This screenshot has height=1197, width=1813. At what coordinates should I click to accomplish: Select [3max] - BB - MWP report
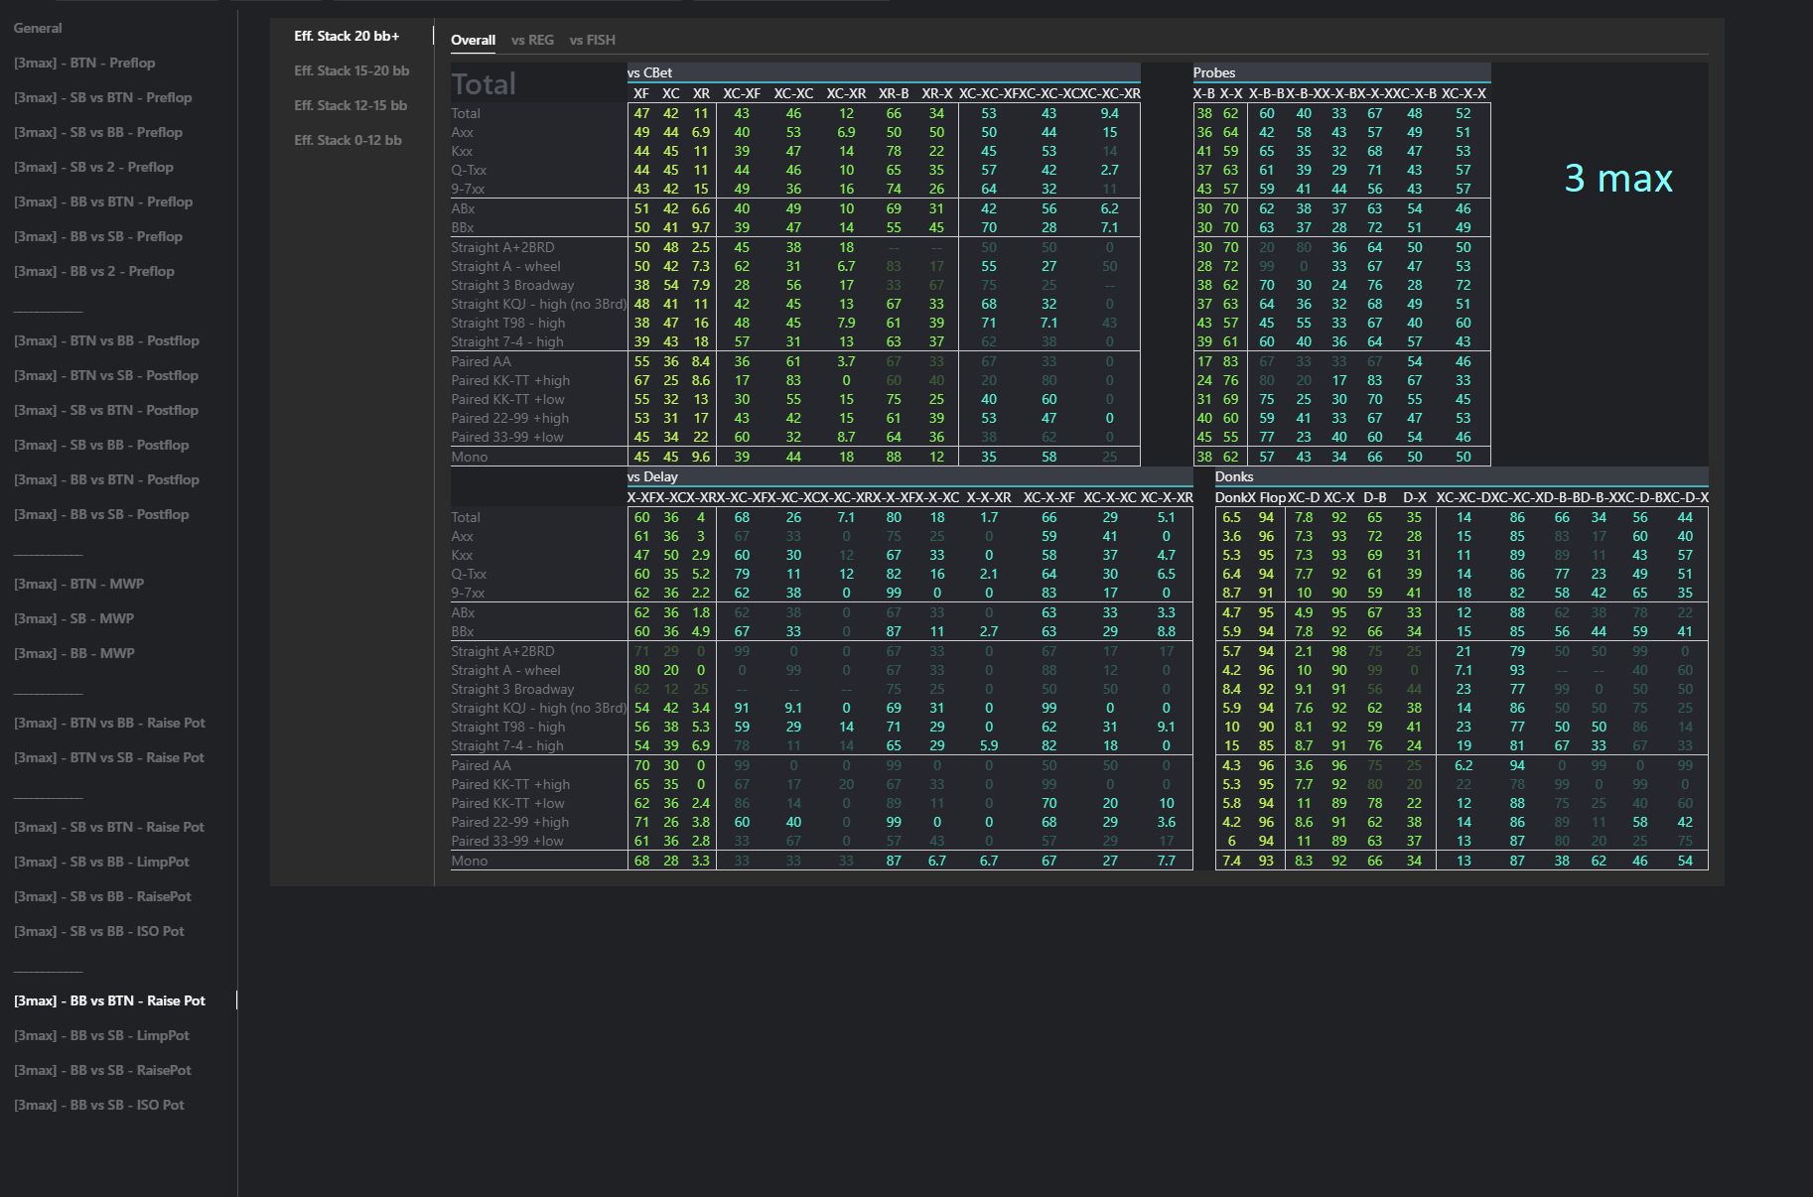tap(73, 653)
